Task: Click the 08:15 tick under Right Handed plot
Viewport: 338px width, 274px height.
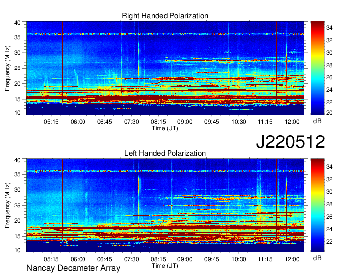Action: coord(158,122)
